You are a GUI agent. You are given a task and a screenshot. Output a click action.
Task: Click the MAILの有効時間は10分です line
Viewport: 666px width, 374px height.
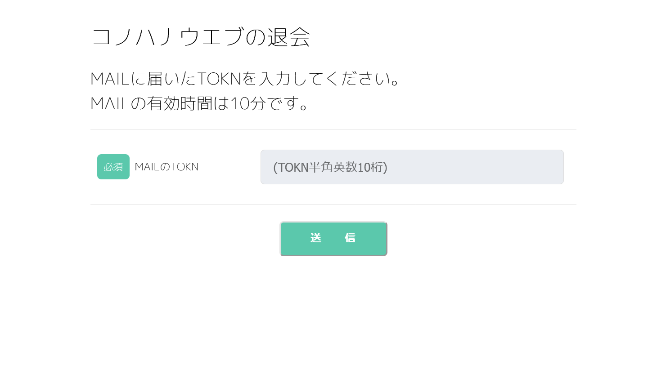pyautogui.click(x=199, y=103)
